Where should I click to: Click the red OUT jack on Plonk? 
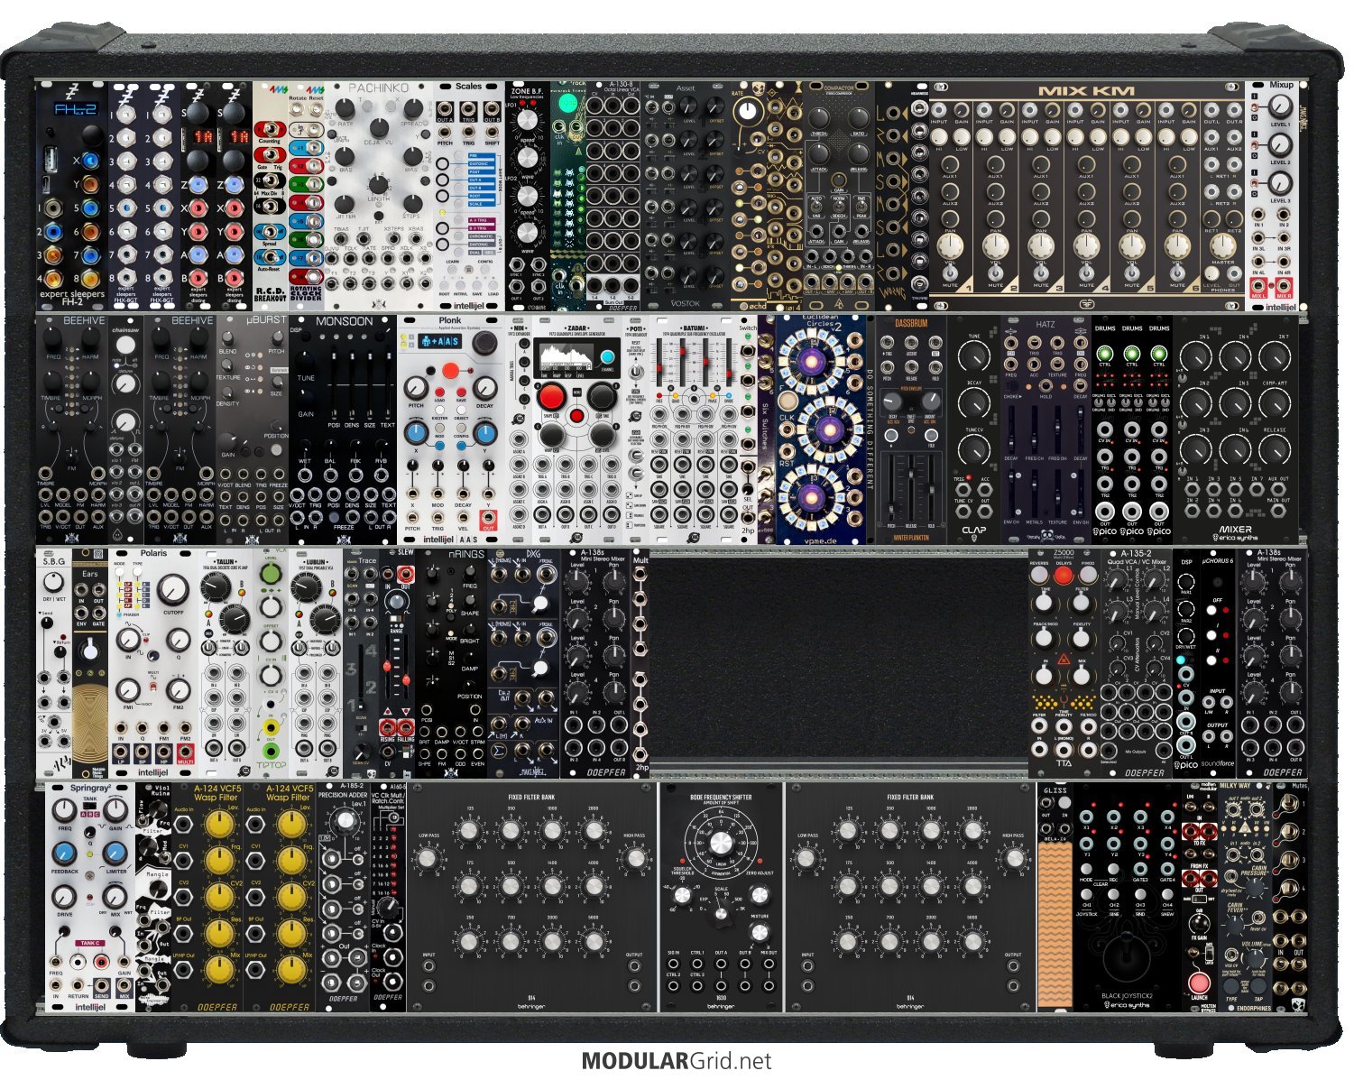pyautogui.click(x=488, y=521)
